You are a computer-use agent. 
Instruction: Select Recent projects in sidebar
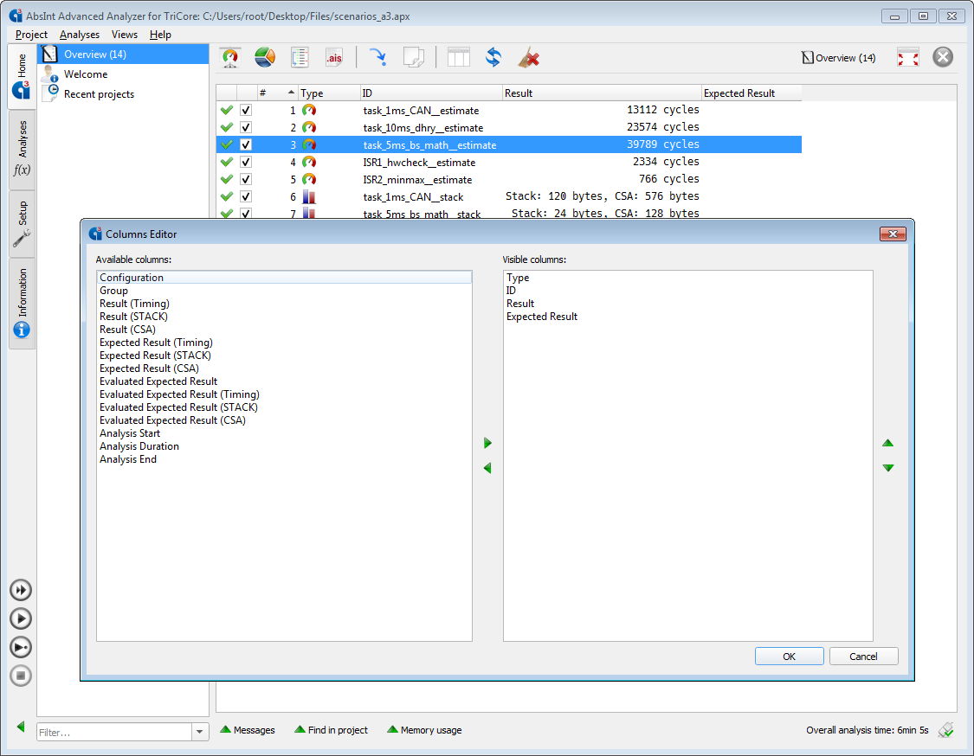(x=123, y=93)
